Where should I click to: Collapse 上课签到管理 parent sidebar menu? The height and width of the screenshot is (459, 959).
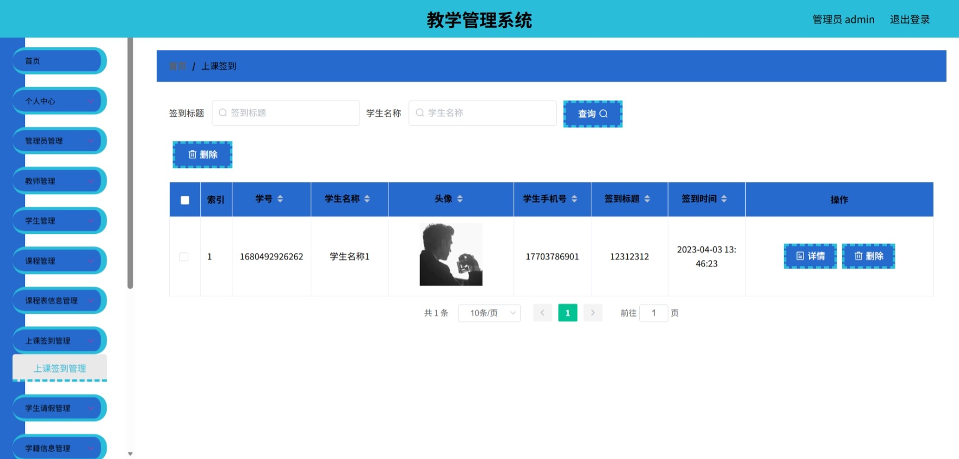click(x=59, y=341)
